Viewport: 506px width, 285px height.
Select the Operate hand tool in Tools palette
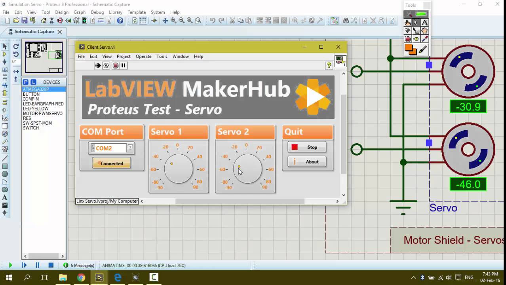coord(408,23)
